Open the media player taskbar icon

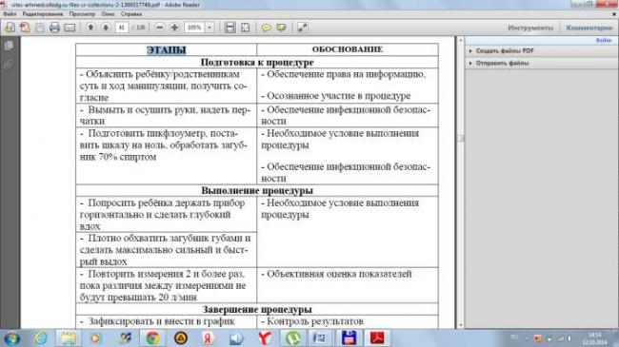[x=95, y=338]
